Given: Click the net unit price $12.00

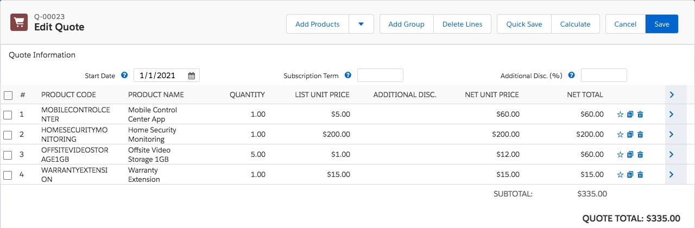Looking at the screenshot, I should click(x=508, y=155).
